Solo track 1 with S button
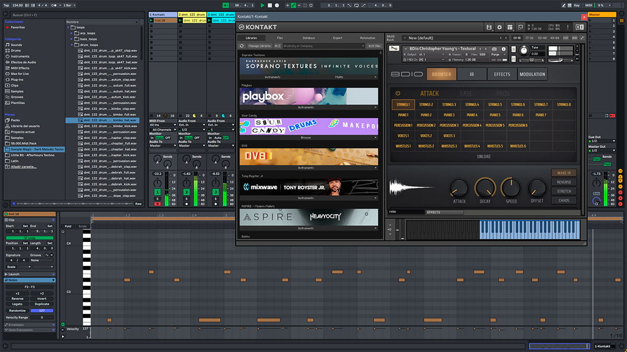 [x=157, y=200]
